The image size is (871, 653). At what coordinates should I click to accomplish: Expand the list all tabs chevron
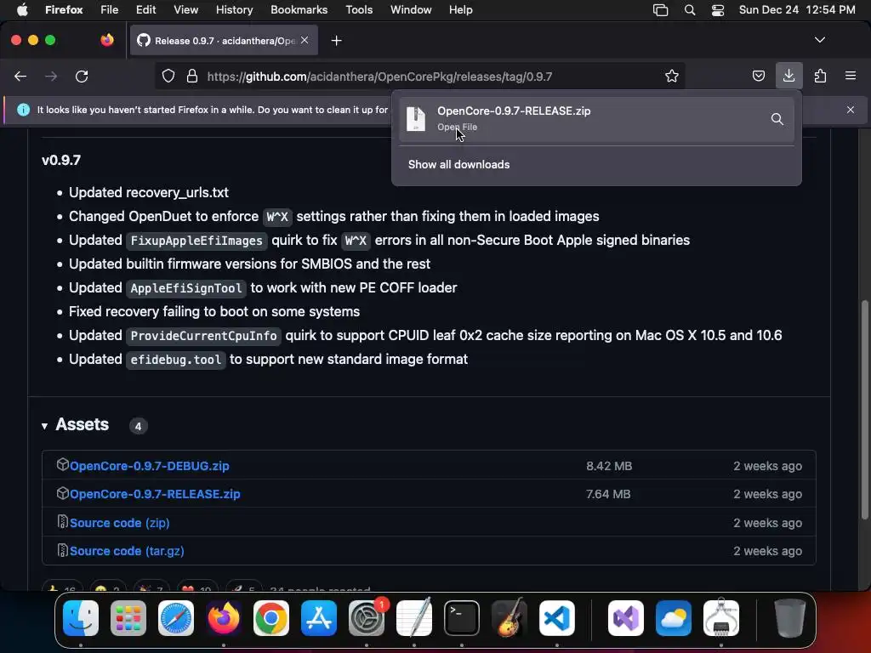[819, 40]
